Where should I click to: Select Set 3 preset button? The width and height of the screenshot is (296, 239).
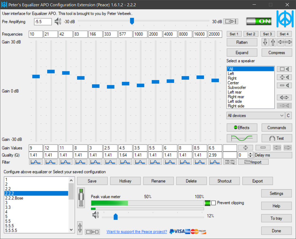pos(268,34)
